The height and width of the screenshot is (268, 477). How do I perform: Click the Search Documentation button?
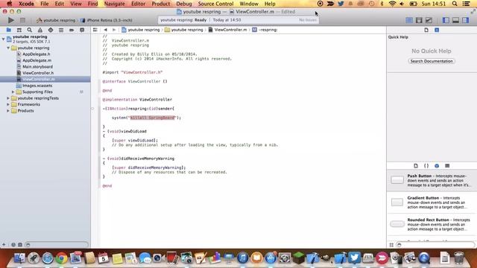coord(432,61)
